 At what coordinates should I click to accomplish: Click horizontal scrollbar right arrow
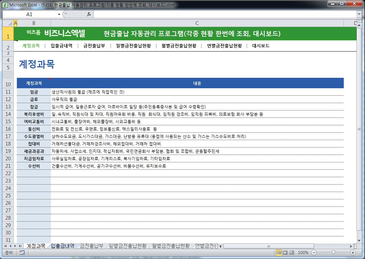[351, 246]
